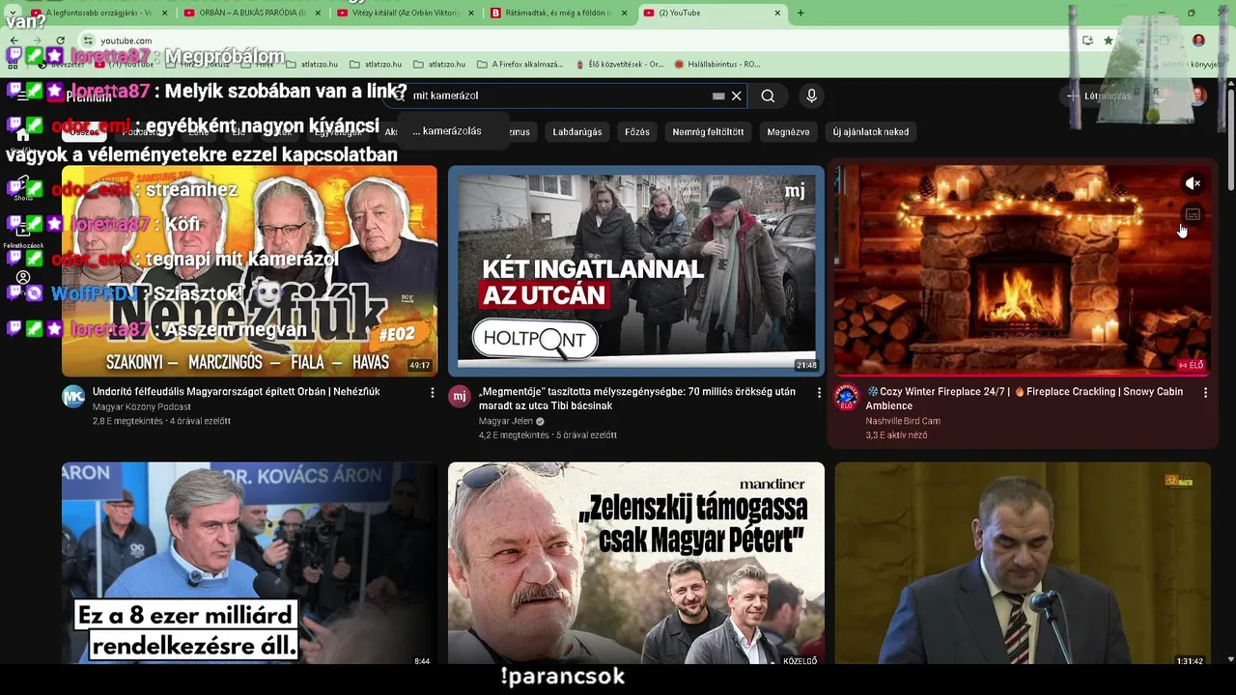
Task: Open the 'Két ingatlannal az utcán' thumbnail
Action: (636, 270)
